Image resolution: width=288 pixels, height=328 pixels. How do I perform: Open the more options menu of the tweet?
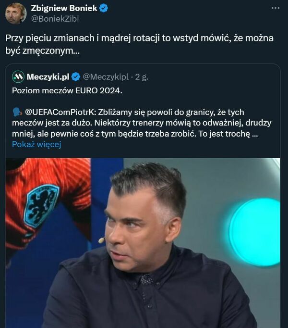275,9
